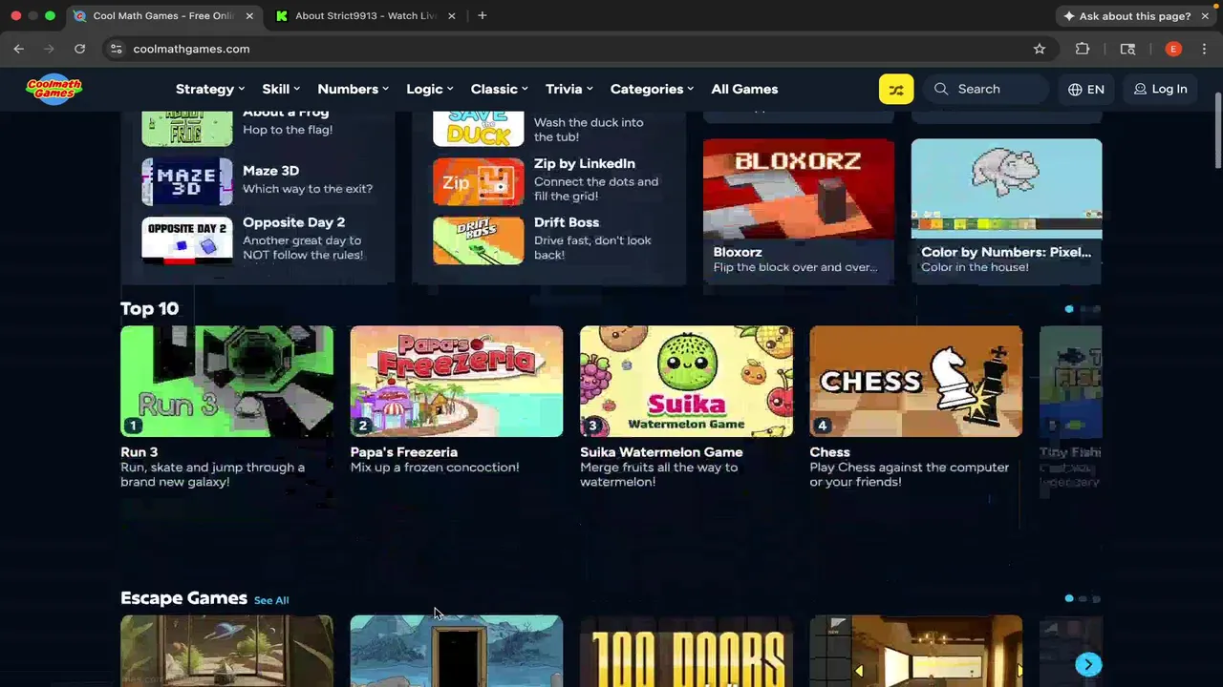Screen dimensions: 1223x687
Task: Open a new browser tab with plus
Action: 483,15
